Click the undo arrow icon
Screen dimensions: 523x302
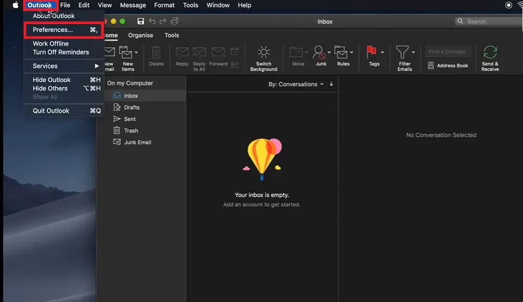pyautogui.click(x=152, y=21)
